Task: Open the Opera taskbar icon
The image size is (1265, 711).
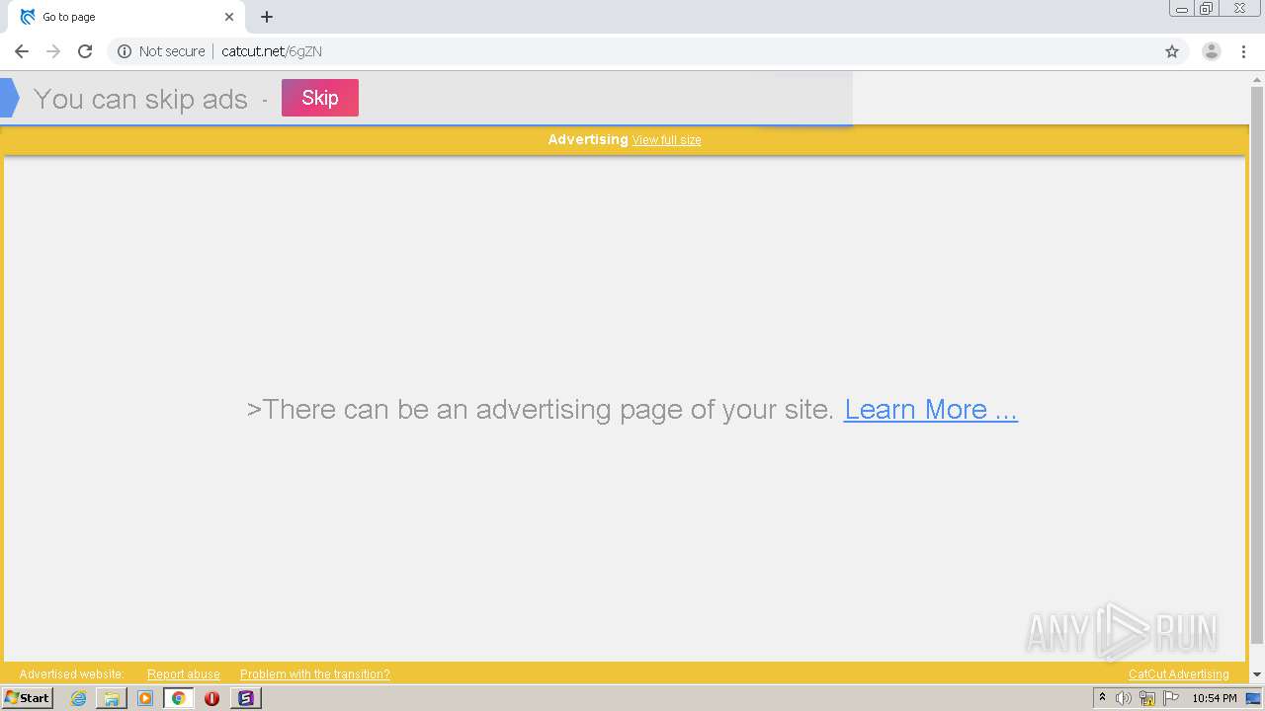Action: (211, 698)
